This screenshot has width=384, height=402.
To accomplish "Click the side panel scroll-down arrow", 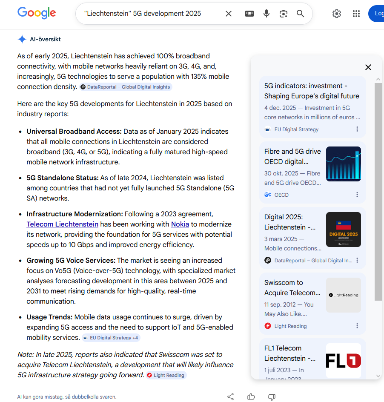I will pos(378,376).
